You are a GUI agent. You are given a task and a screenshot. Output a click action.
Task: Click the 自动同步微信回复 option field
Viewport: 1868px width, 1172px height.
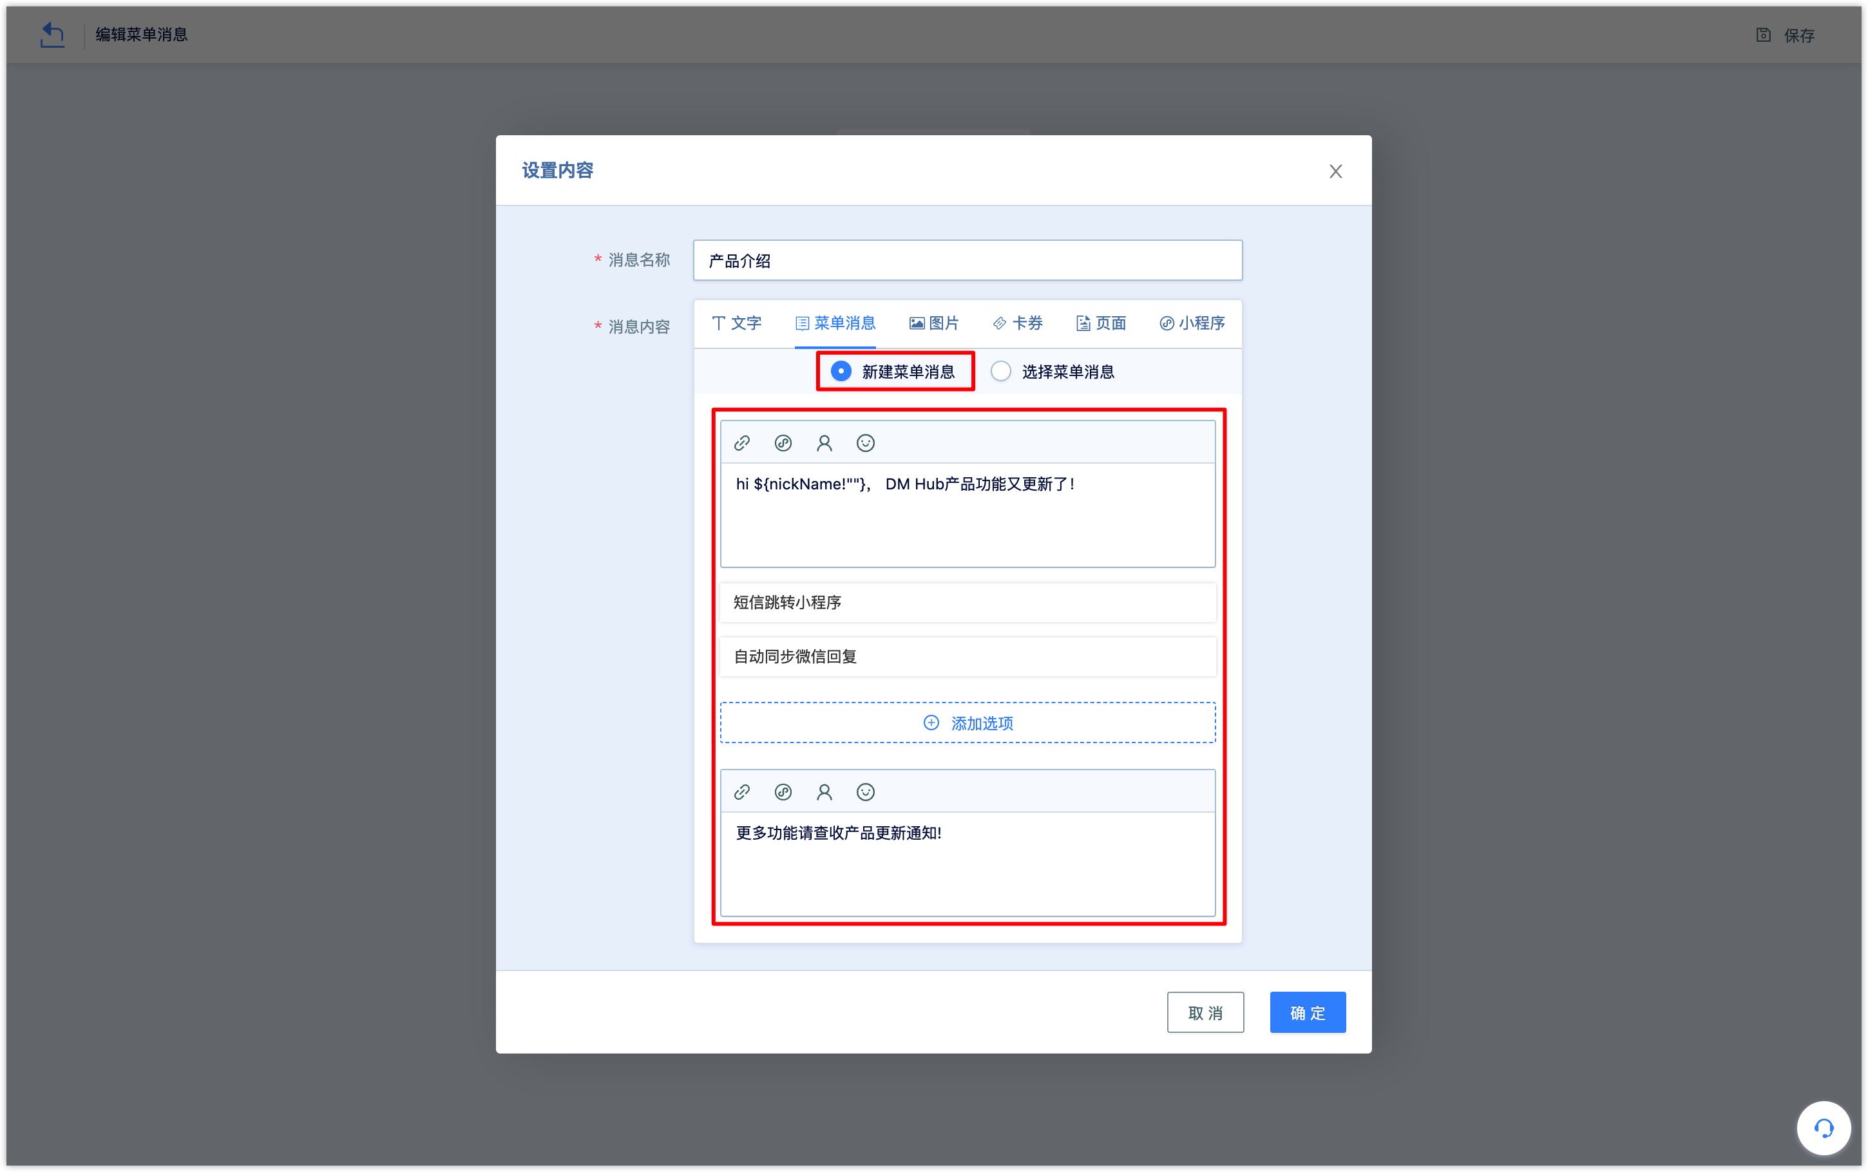tap(967, 657)
